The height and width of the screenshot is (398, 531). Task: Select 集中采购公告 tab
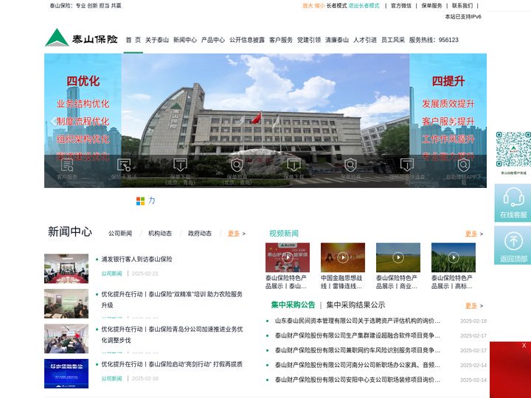(x=294, y=305)
